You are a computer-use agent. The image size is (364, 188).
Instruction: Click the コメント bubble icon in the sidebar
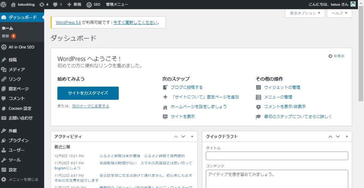4,99
